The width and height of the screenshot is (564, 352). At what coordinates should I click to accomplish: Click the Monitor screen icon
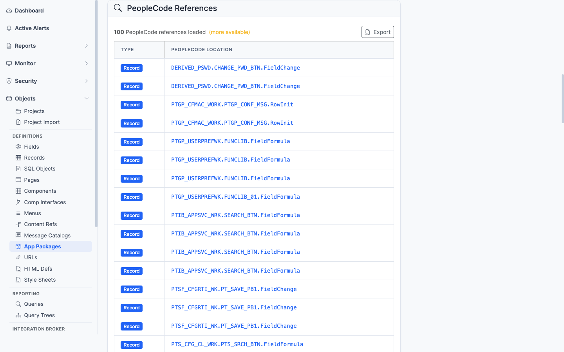9,63
